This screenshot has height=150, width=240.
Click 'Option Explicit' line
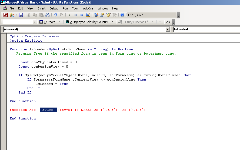click(26, 41)
